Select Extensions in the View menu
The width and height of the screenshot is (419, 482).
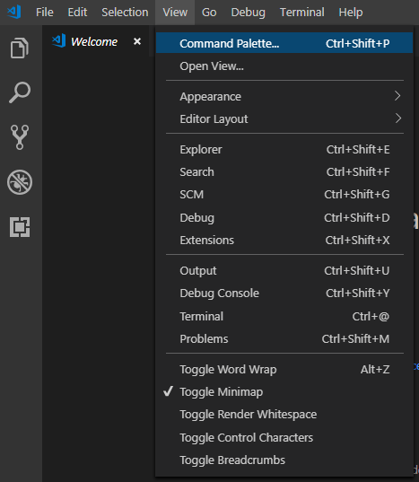point(284,240)
